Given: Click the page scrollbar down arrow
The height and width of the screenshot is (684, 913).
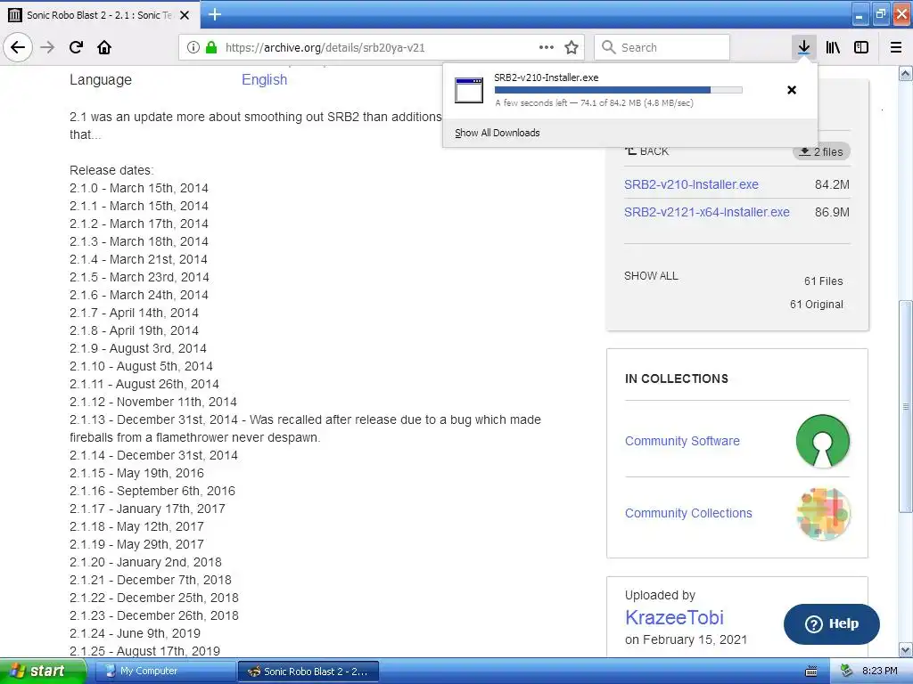Looking at the screenshot, I should 906,649.
